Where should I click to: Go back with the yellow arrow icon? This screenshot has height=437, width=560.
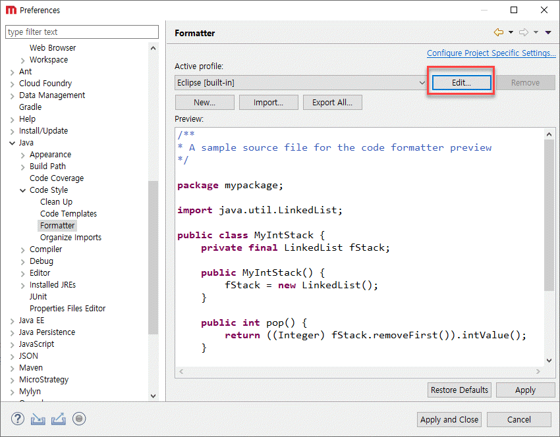coord(499,32)
